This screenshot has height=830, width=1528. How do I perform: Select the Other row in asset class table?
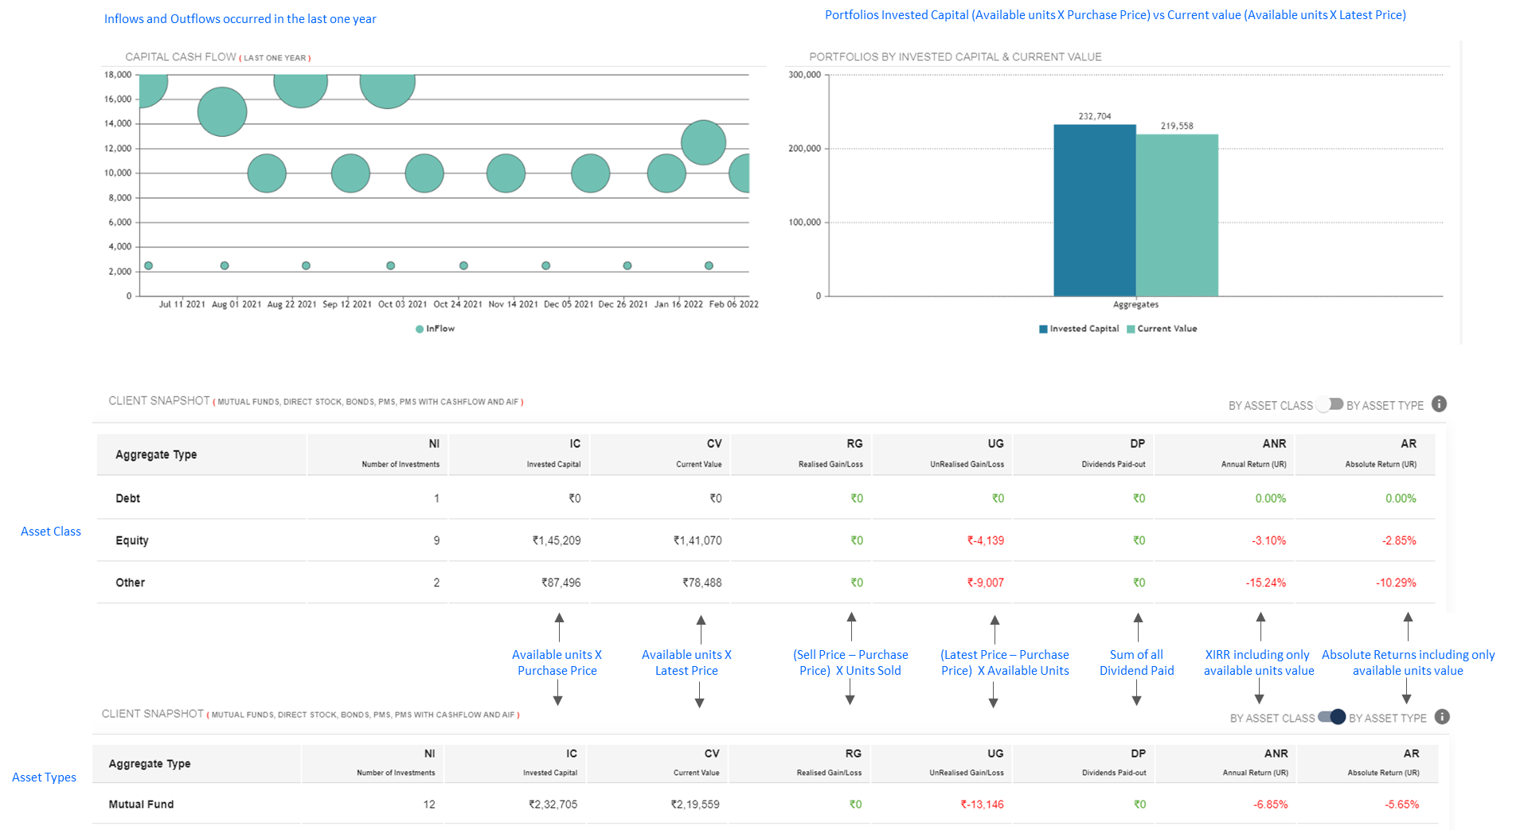pos(766,583)
